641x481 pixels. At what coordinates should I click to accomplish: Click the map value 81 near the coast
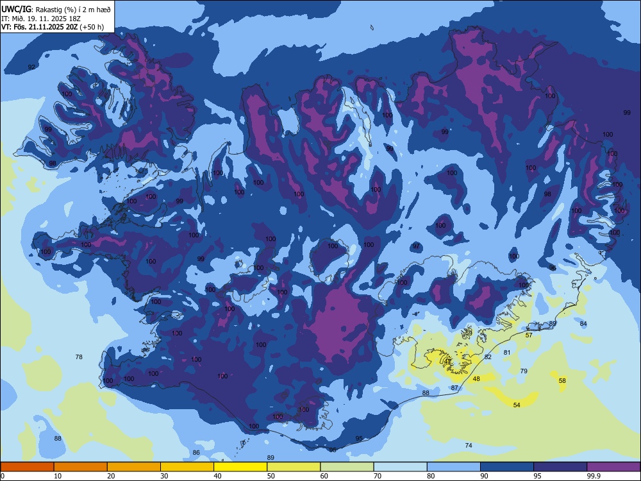point(507,353)
